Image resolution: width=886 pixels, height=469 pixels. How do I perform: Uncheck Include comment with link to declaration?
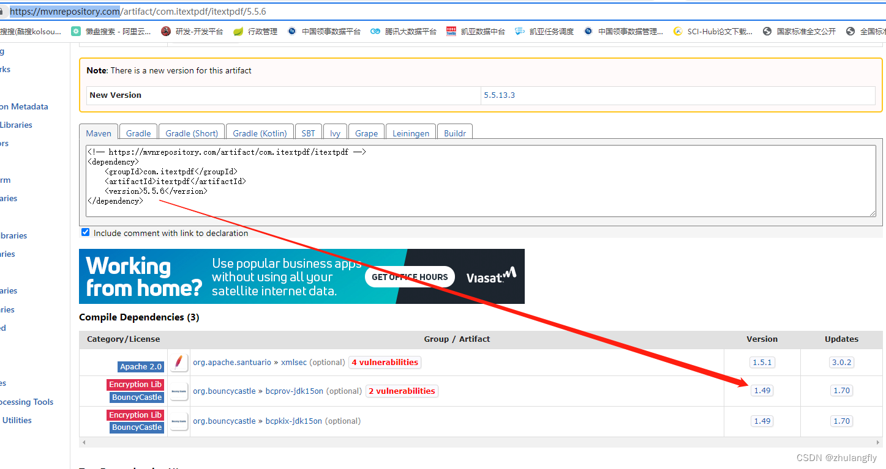pyautogui.click(x=85, y=232)
